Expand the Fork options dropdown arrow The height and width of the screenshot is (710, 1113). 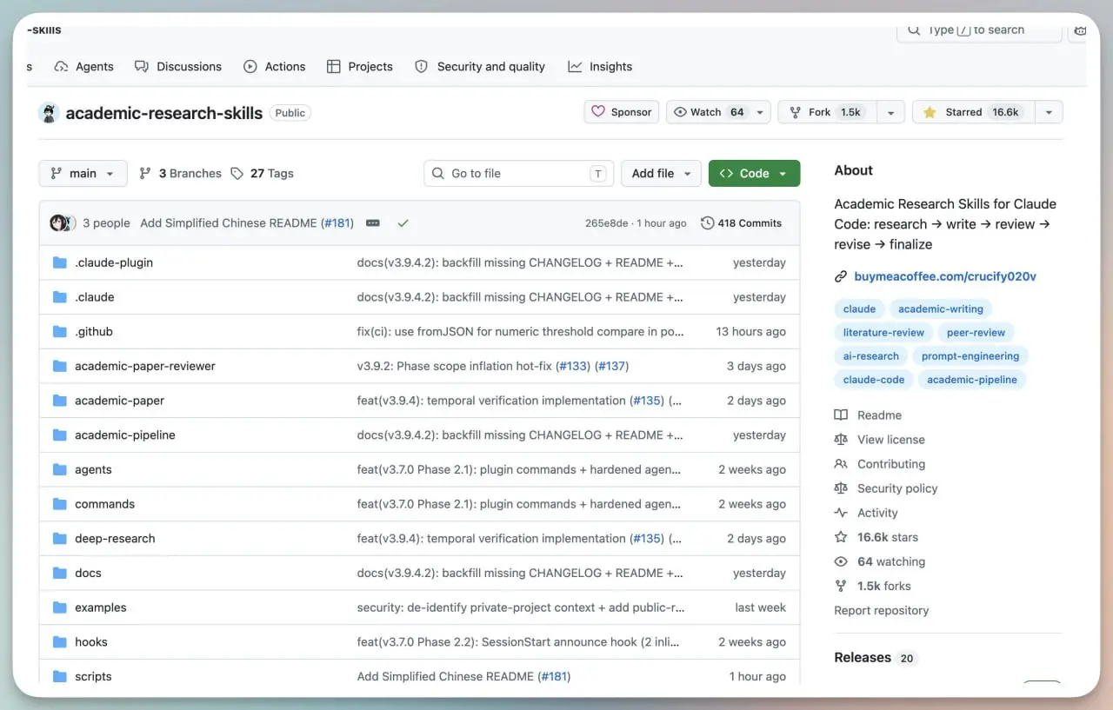890,112
